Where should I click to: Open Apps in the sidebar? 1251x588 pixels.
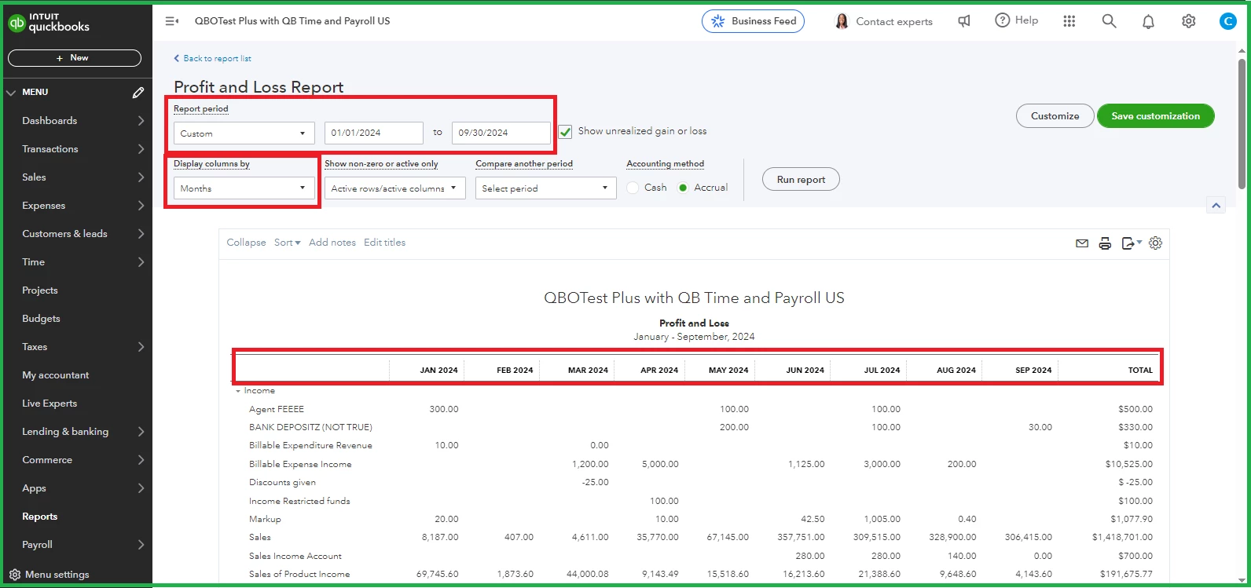pyautogui.click(x=34, y=488)
